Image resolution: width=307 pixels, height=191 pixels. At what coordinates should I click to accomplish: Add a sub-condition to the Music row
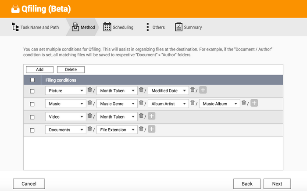pos(254,103)
